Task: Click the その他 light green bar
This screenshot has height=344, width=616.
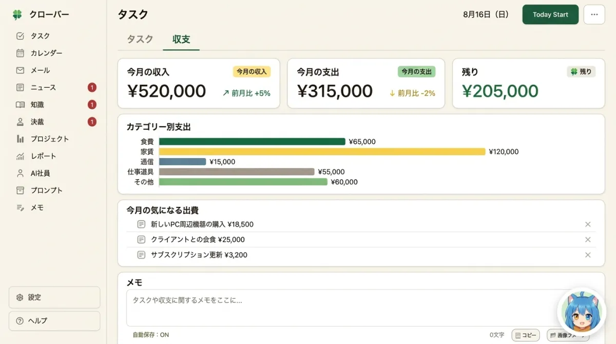Action: [x=243, y=182]
